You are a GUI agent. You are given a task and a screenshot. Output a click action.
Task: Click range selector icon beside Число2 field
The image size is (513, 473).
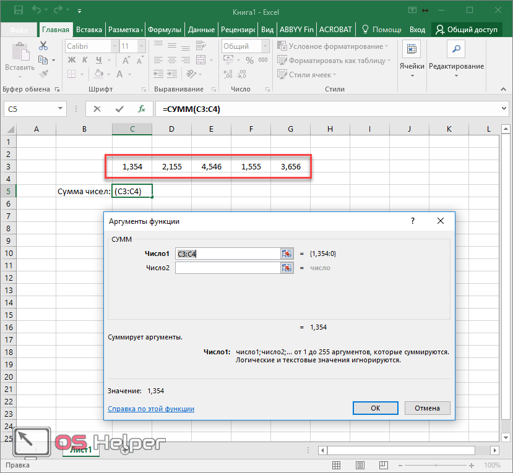pyautogui.click(x=287, y=268)
